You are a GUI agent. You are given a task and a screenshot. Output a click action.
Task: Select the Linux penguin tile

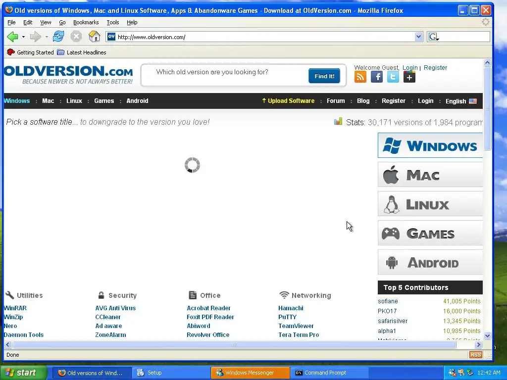430,203
